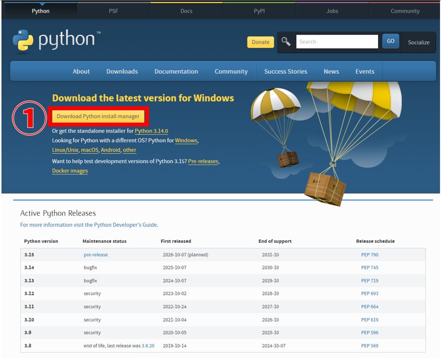The height and width of the screenshot is (358, 441).
Task: Switch to the Docs tab
Action: tap(186, 10)
